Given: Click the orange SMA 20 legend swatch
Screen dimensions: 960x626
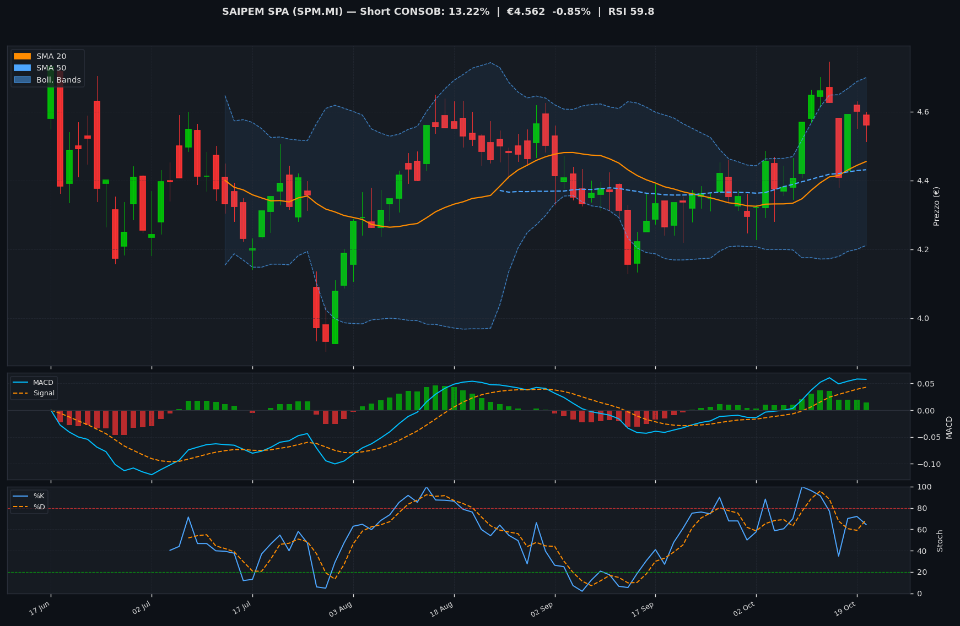Looking at the screenshot, I should click(22, 56).
